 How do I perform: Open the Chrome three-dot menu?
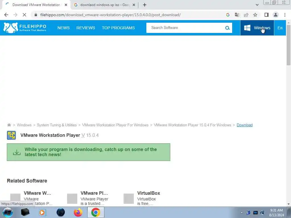point(285,15)
